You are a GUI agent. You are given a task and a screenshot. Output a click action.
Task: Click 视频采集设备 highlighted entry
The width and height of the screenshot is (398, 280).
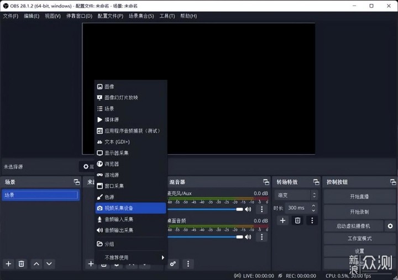coord(130,208)
